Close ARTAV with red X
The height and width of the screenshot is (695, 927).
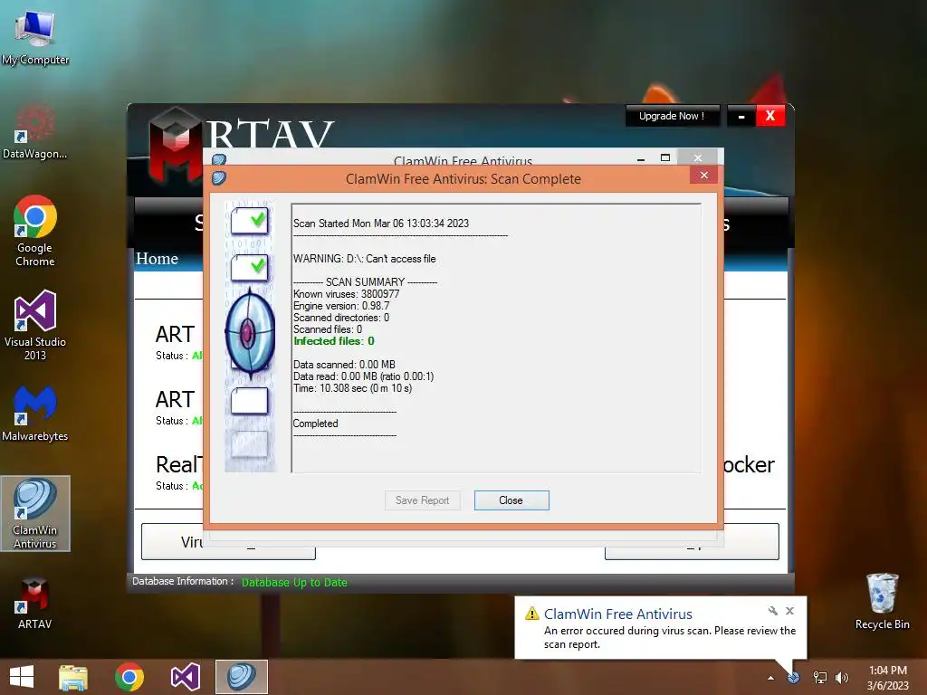[770, 116]
